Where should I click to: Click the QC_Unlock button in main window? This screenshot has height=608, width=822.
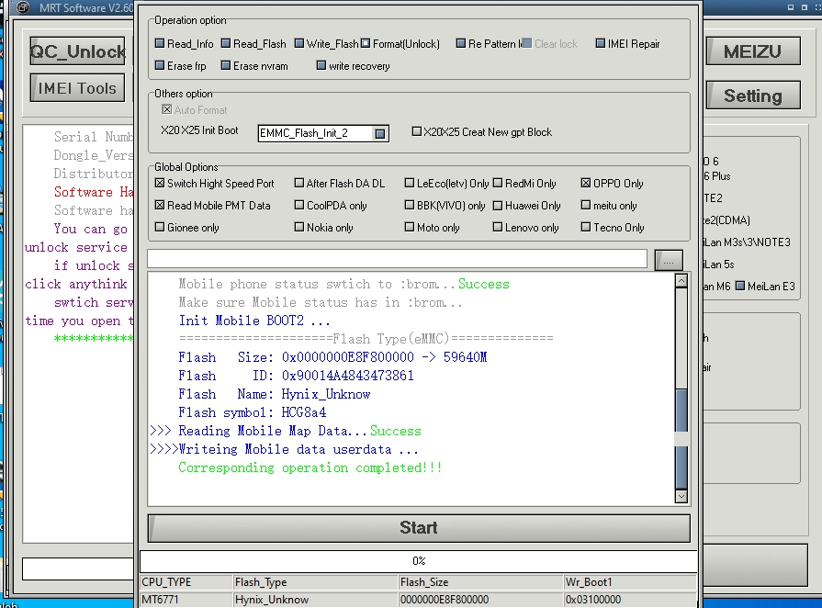[77, 51]
